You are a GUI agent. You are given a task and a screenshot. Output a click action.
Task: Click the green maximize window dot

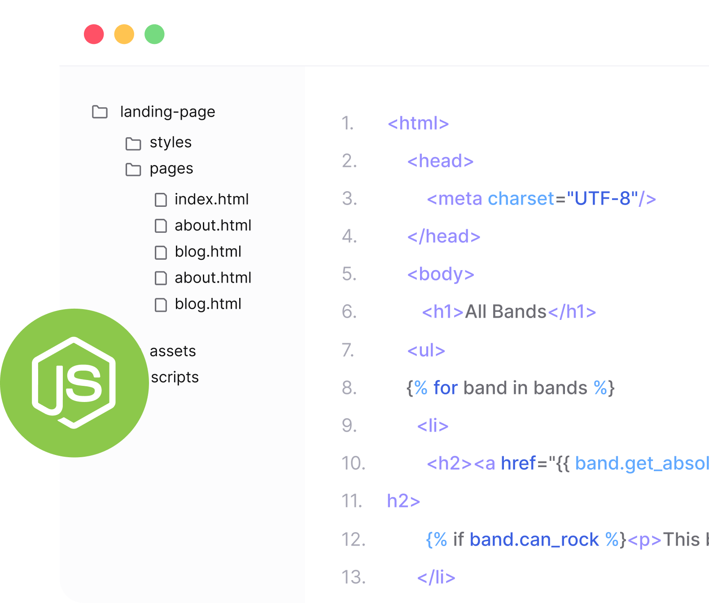[154, 34]
